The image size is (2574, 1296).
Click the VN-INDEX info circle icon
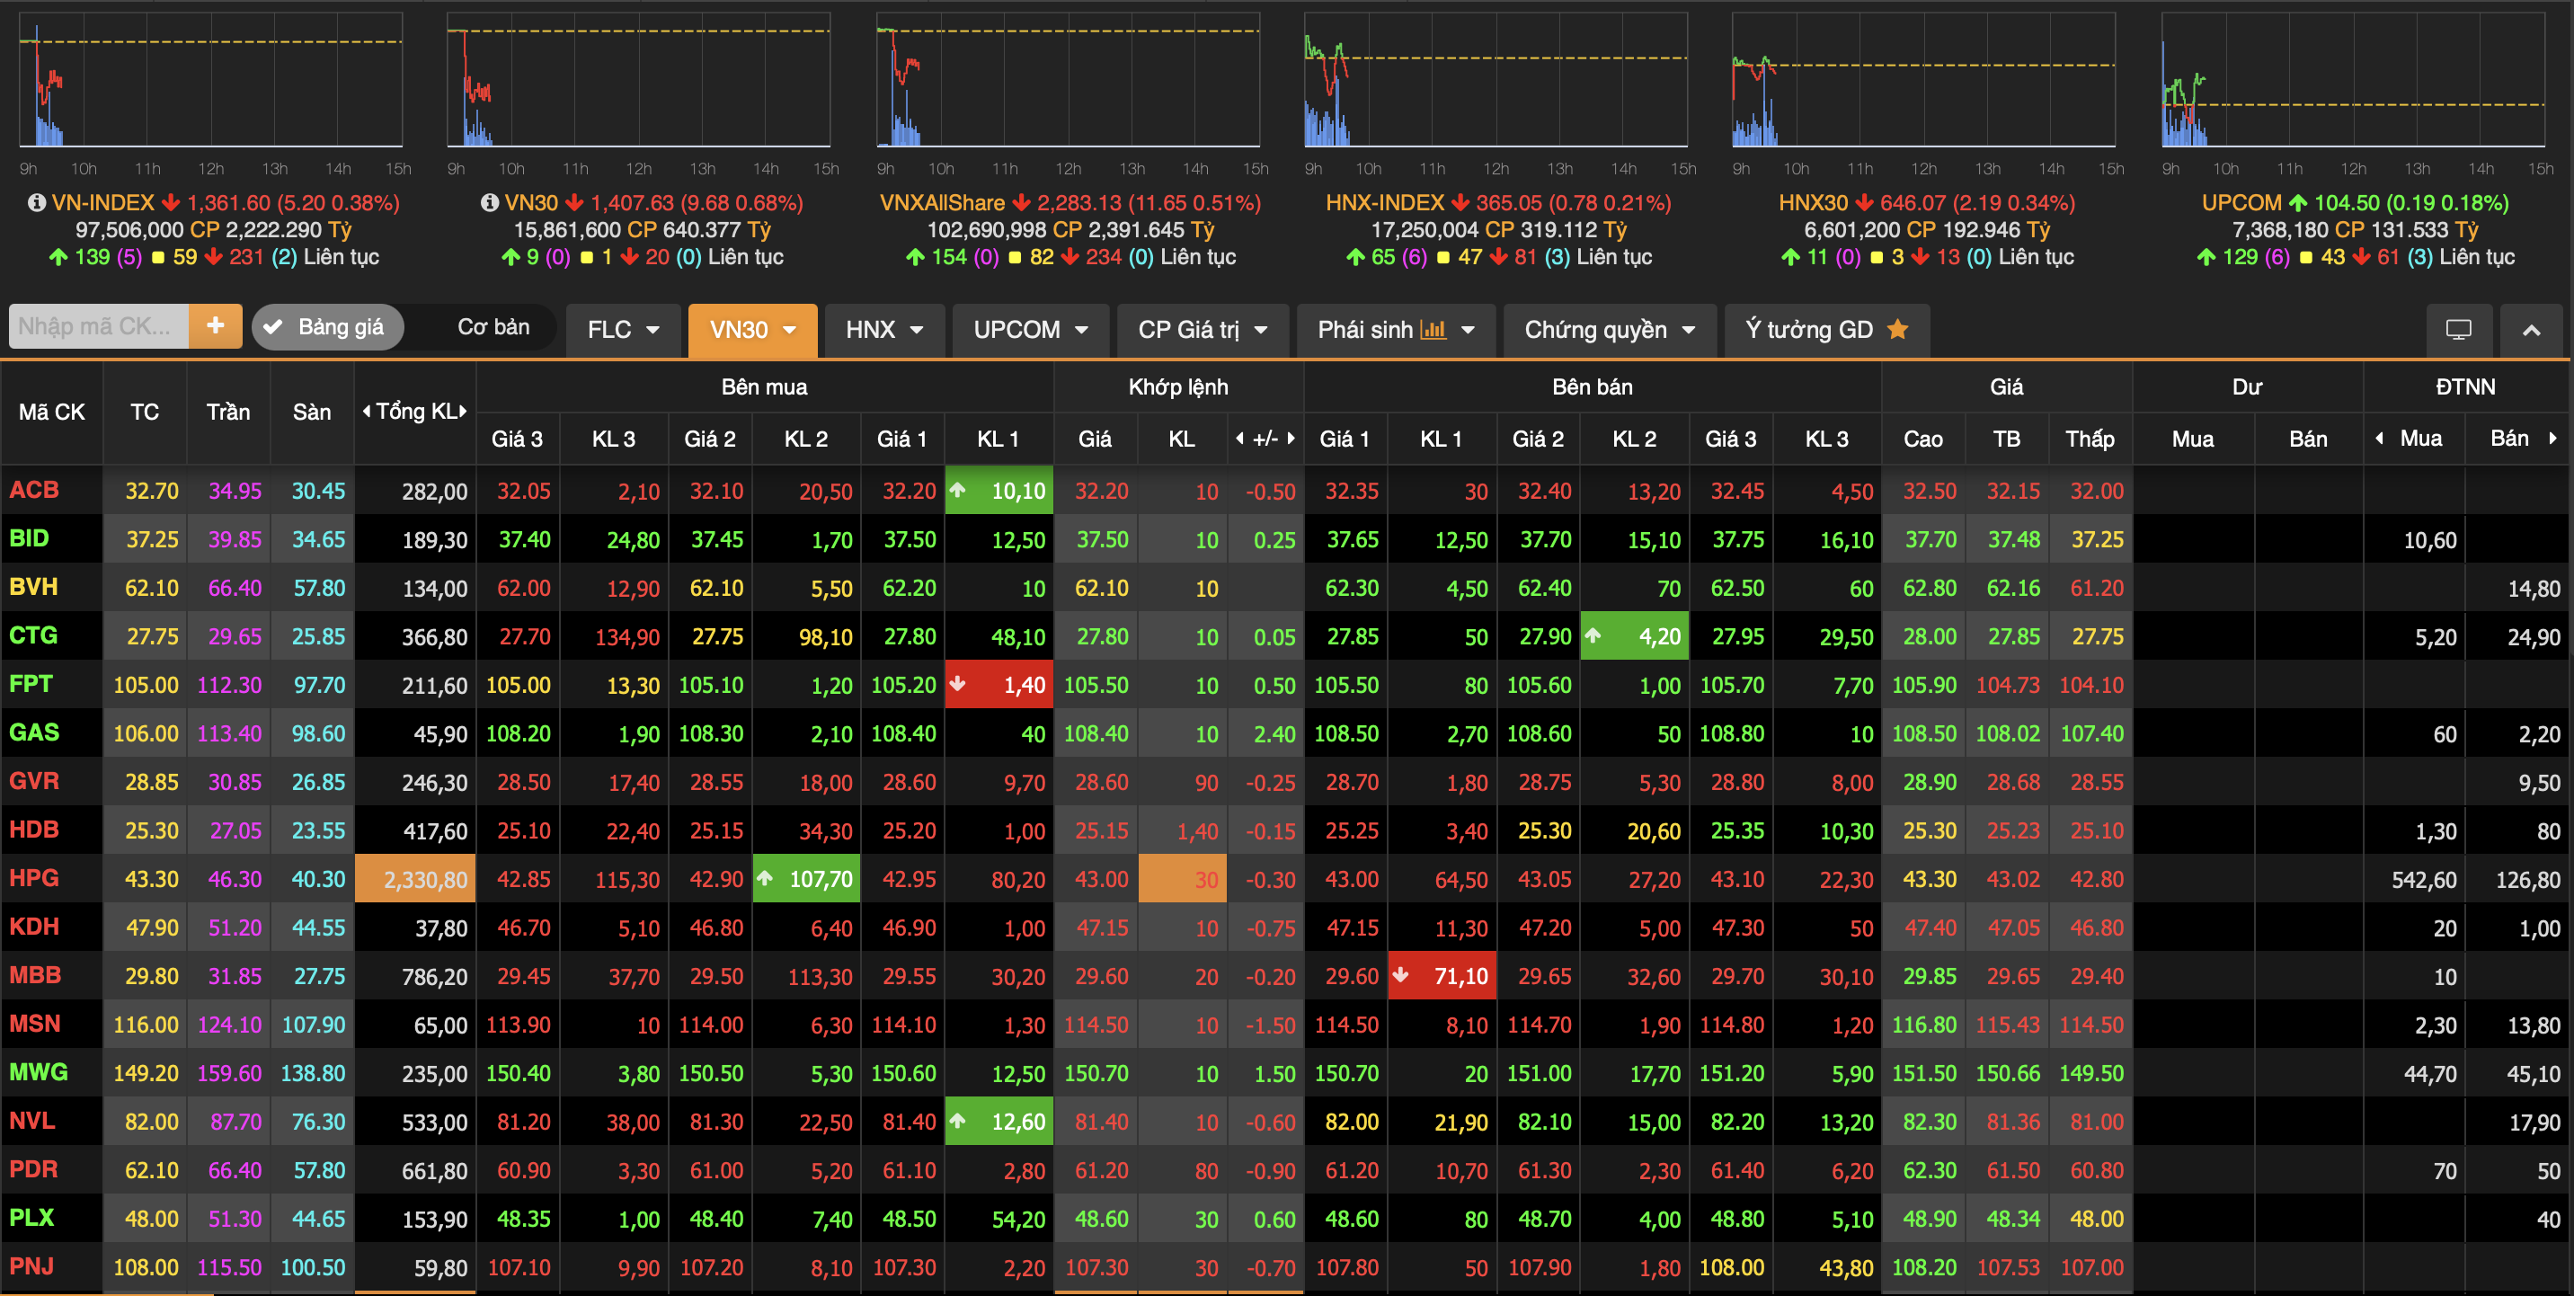[37, 203]
